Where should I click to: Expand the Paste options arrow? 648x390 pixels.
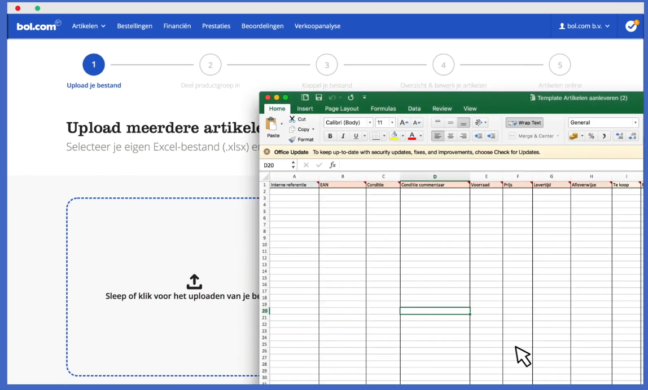point(282,124)
